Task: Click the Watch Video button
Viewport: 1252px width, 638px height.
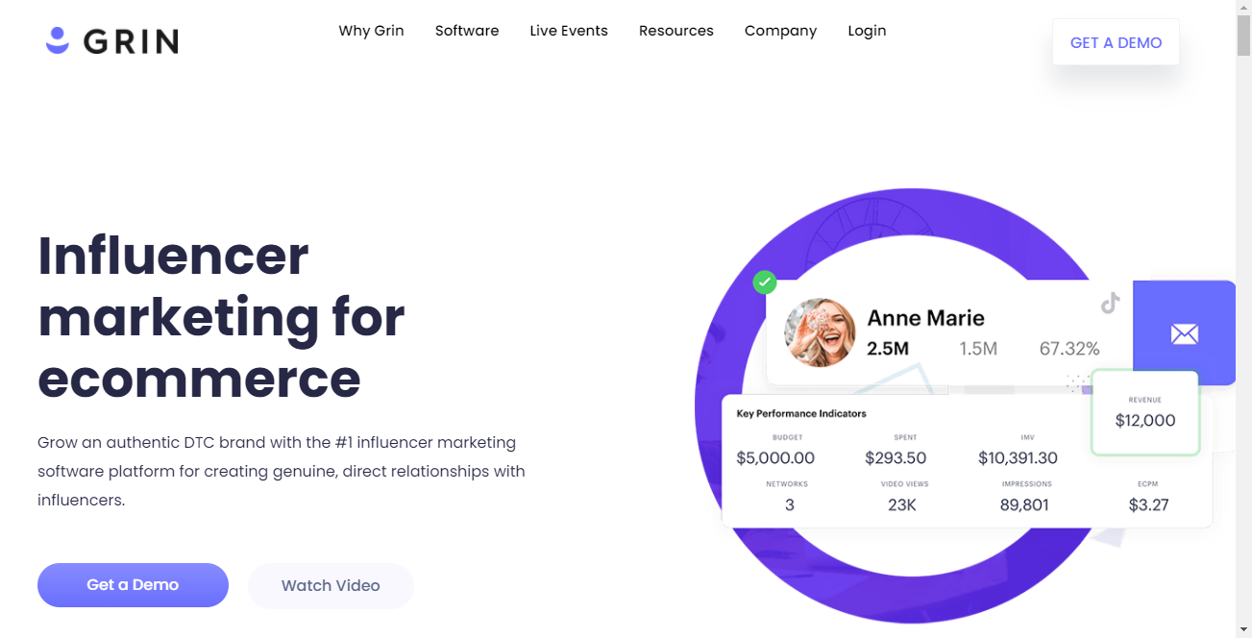Action: [331, 585]
